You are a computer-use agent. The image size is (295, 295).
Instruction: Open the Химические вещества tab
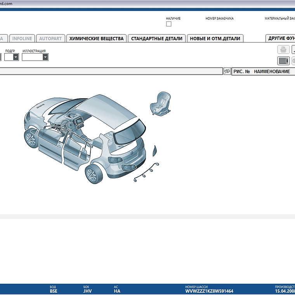[96, 38]
